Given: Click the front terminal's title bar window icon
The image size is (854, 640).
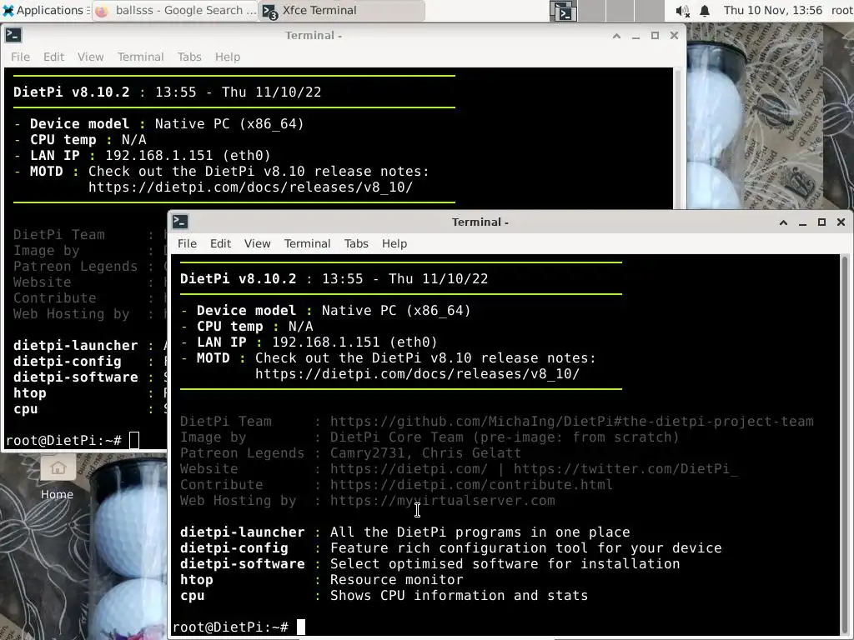Looking at the screenshot, I should [180, 222].
